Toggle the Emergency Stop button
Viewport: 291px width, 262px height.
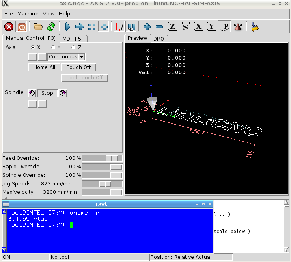[x=9, y=27]
